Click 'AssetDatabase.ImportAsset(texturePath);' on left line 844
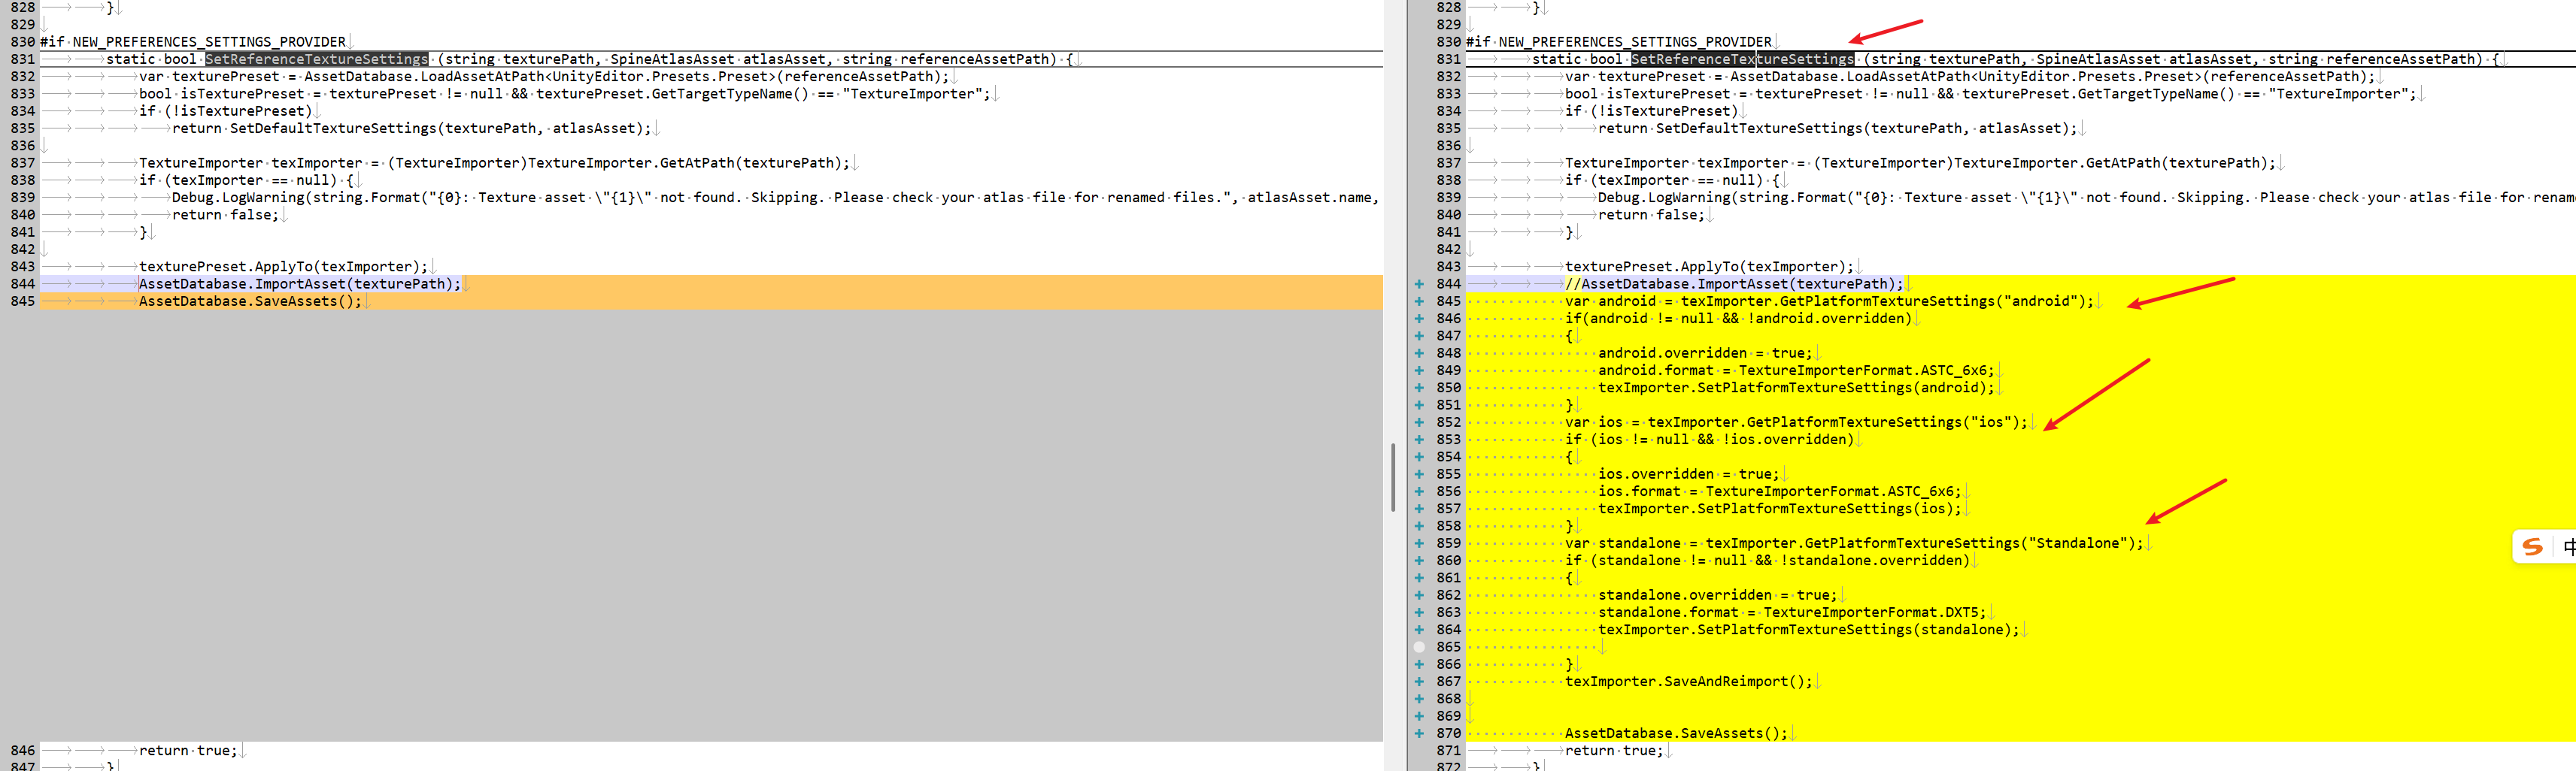This screenshot has width=2576, height=771. (300, 283)
